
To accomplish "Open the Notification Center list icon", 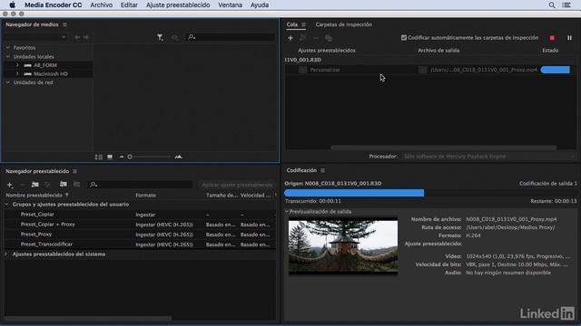I will click(x=566, y=5).
